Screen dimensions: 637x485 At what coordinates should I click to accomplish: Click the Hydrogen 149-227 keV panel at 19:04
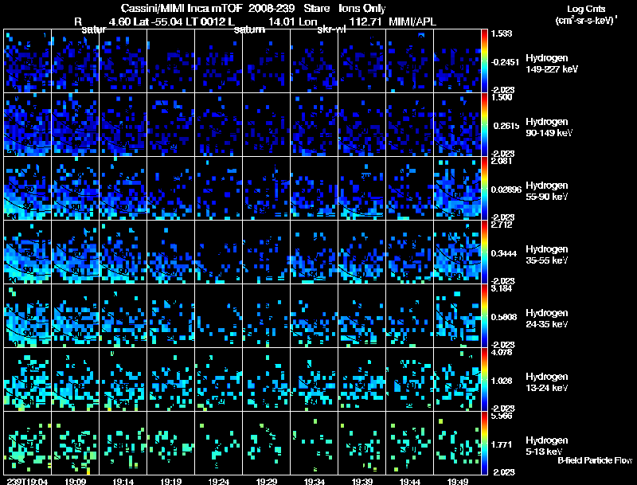28,61
